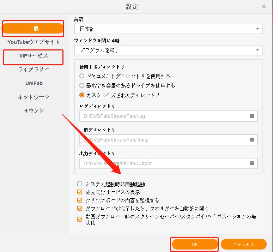Expand the ウィンドウを閉じる時 dropdown

[x=168, y=50]
